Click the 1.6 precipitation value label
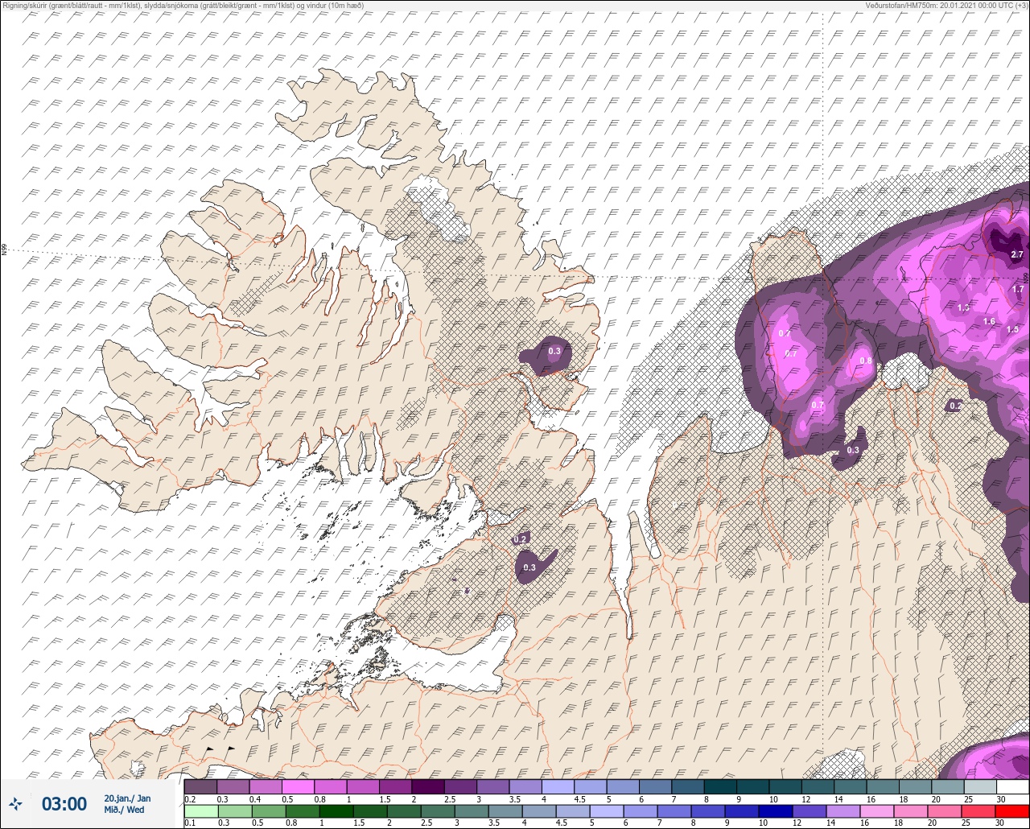Image resolution: width=1030 pixels, height=829 pixels. 989,321
